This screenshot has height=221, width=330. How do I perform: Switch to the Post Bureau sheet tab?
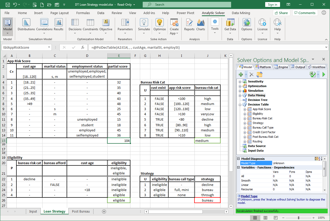(x=81, y=211)
